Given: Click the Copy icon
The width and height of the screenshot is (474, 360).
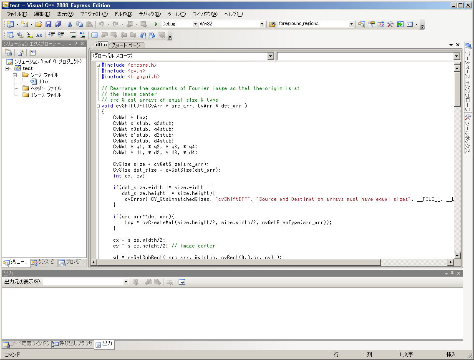Looking at the screenshot, I should [80, 24].
